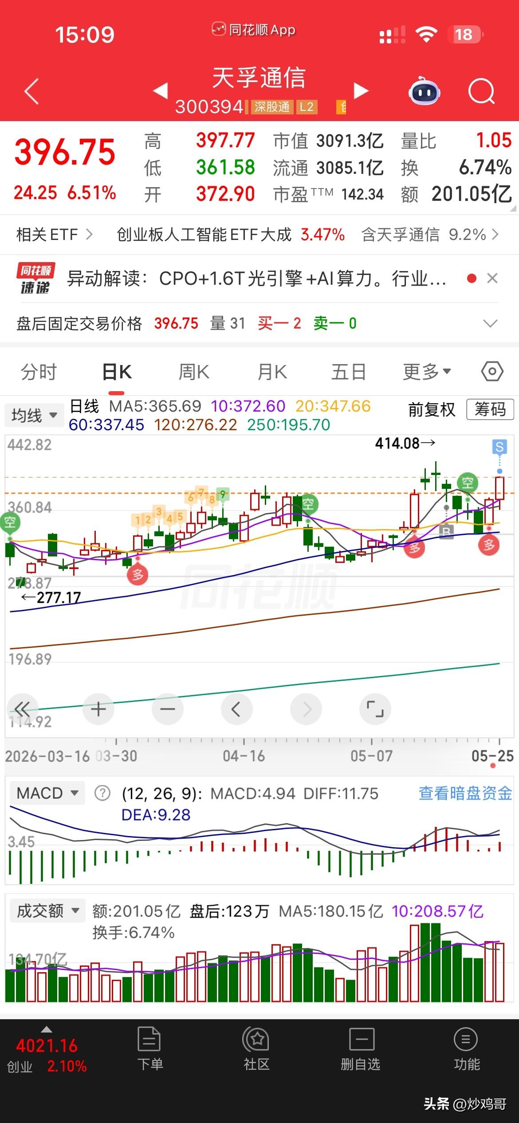
Task: Tap the 277.17 low label
Action: coord(51,598)
